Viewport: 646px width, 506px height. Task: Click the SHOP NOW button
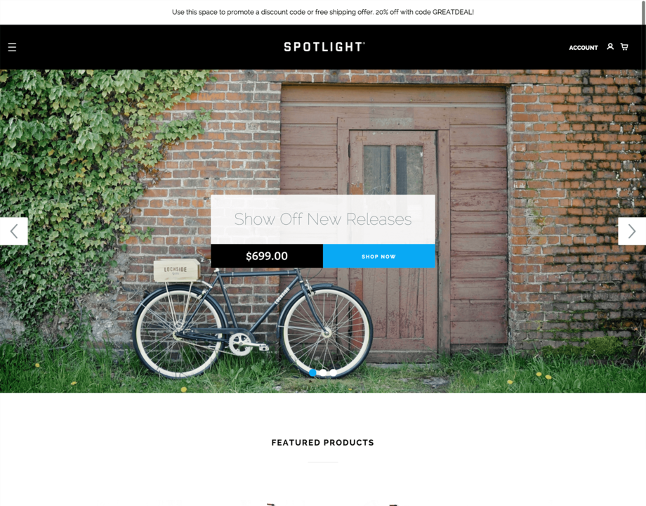[x=379, y=256]
